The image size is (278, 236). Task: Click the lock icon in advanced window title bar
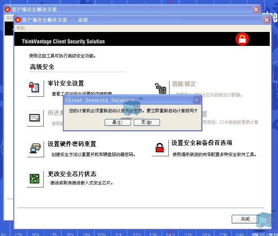tap(18, 20)
